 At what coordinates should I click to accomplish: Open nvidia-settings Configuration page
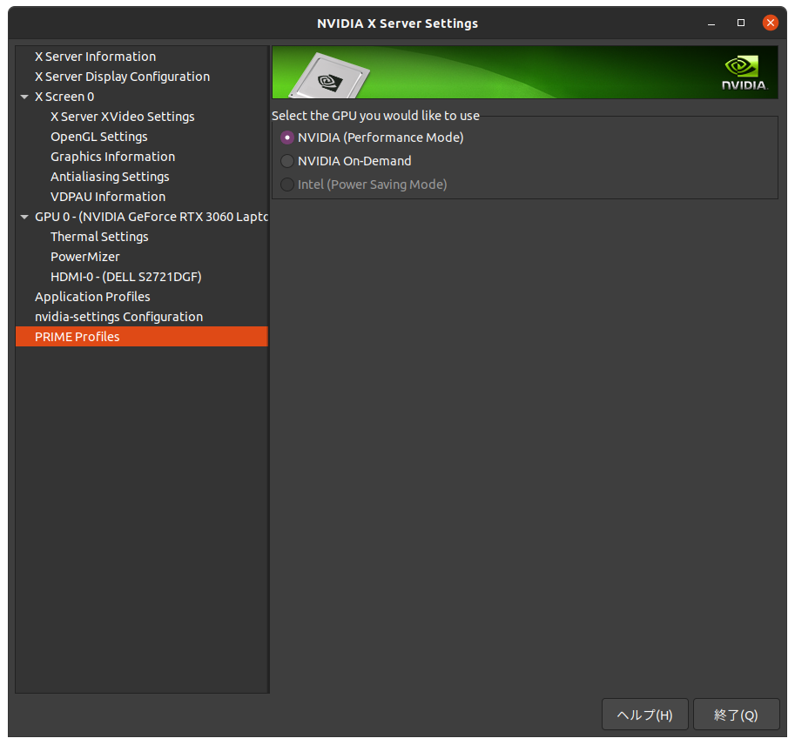(118, 317)
